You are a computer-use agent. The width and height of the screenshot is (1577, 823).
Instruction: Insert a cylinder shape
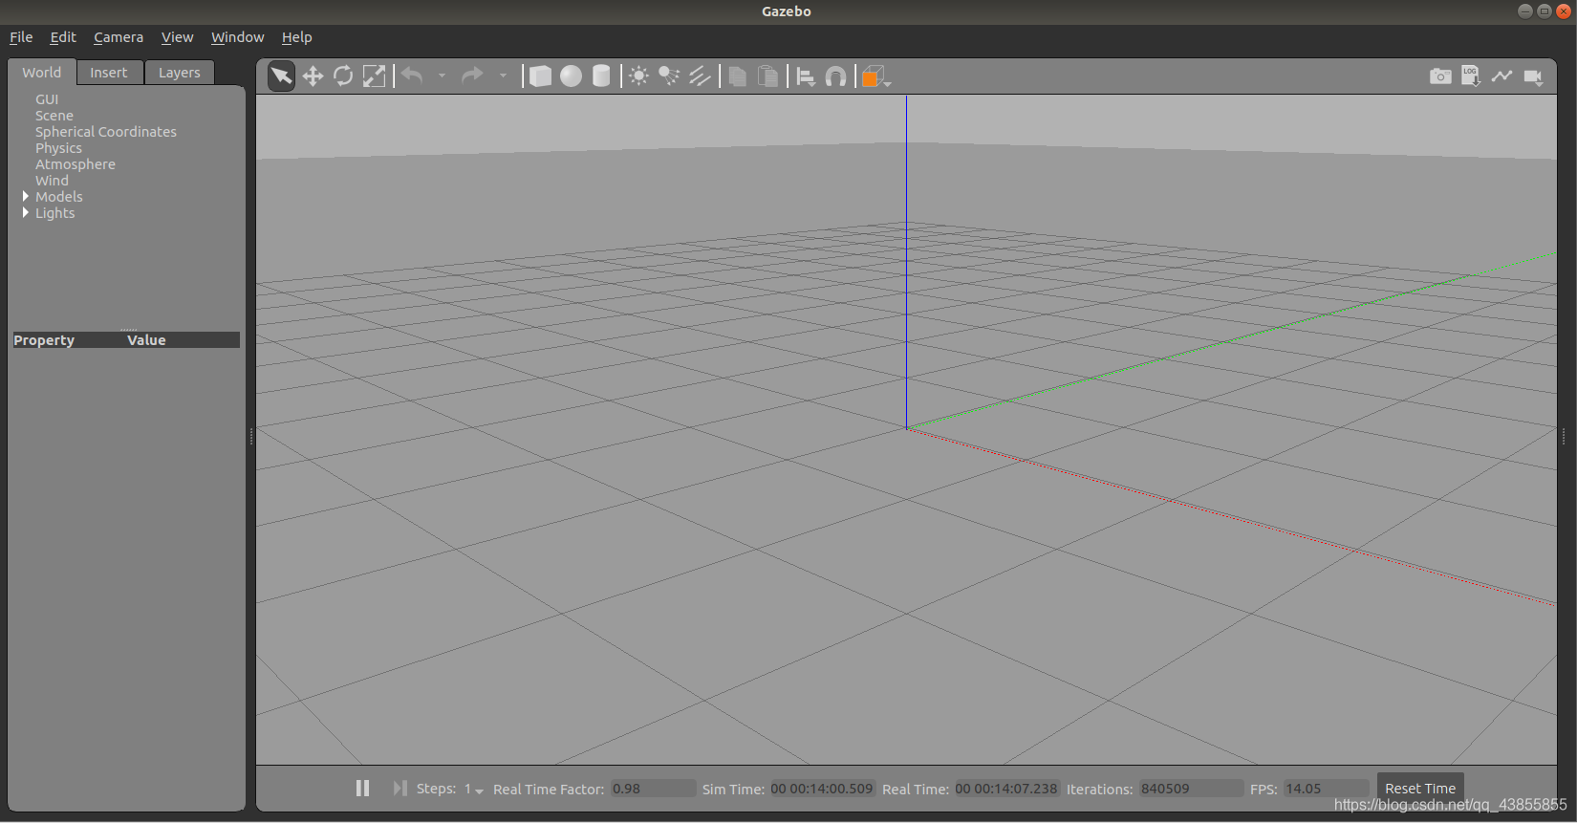tap(601, 76)
